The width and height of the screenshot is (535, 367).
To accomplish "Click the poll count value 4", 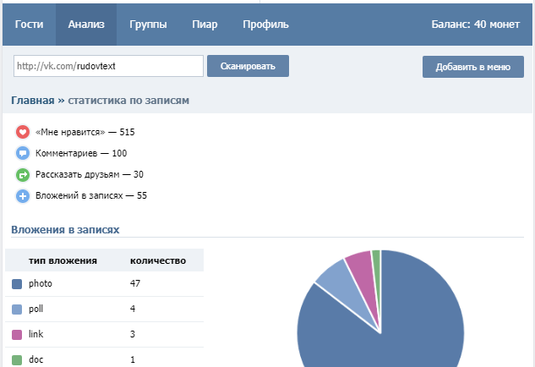I will tap(133, 309).
